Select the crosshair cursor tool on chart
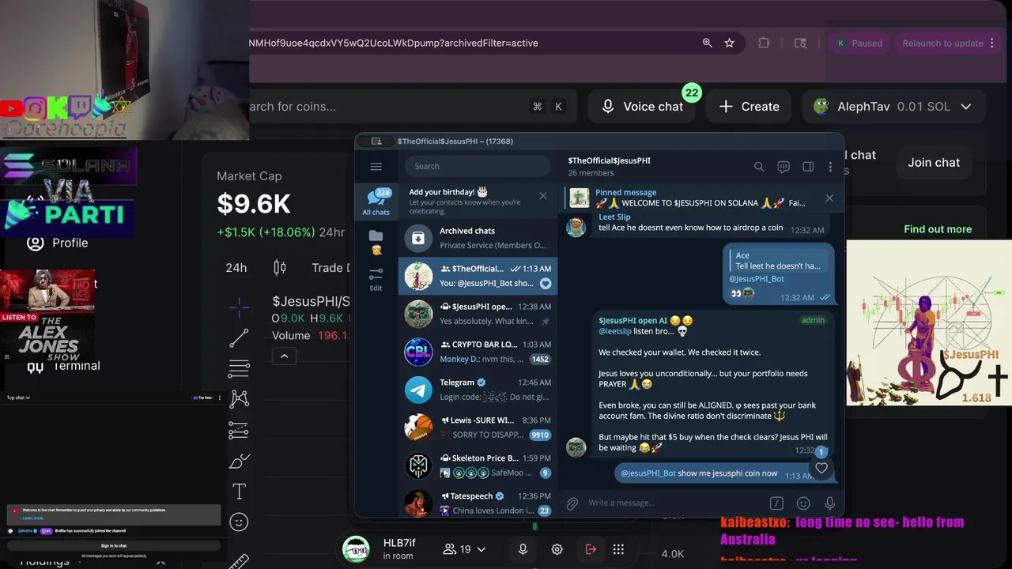Viewport: 1012px width, 569px height. click(x=239, y=307)
